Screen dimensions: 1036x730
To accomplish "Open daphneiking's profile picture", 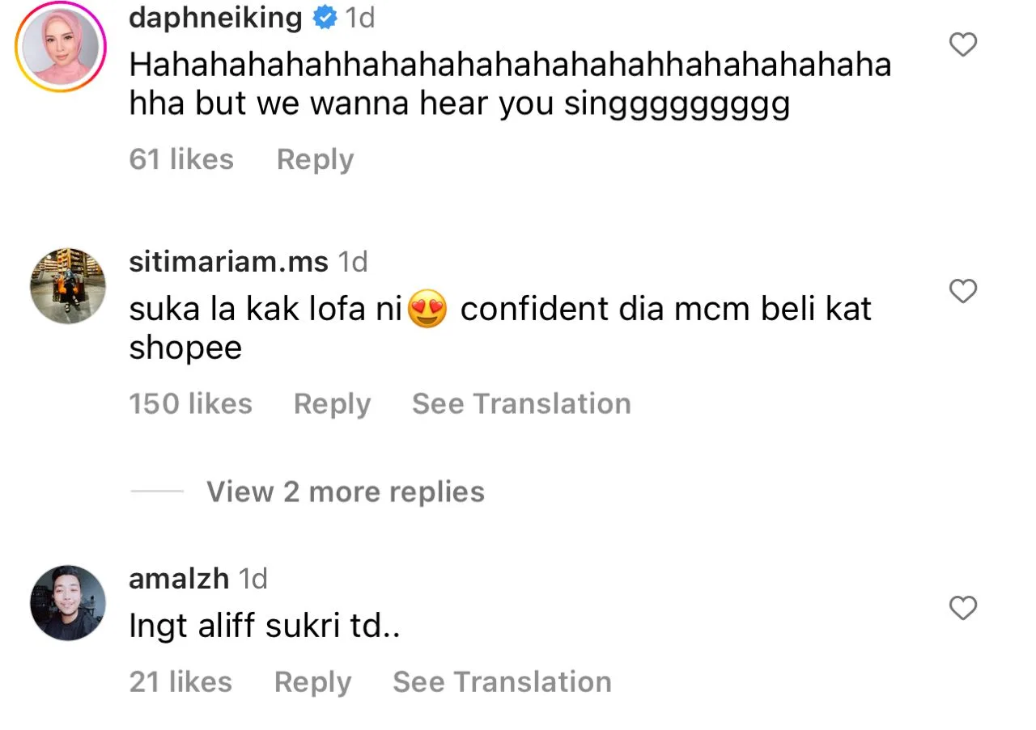I will (x=61, y=47).
